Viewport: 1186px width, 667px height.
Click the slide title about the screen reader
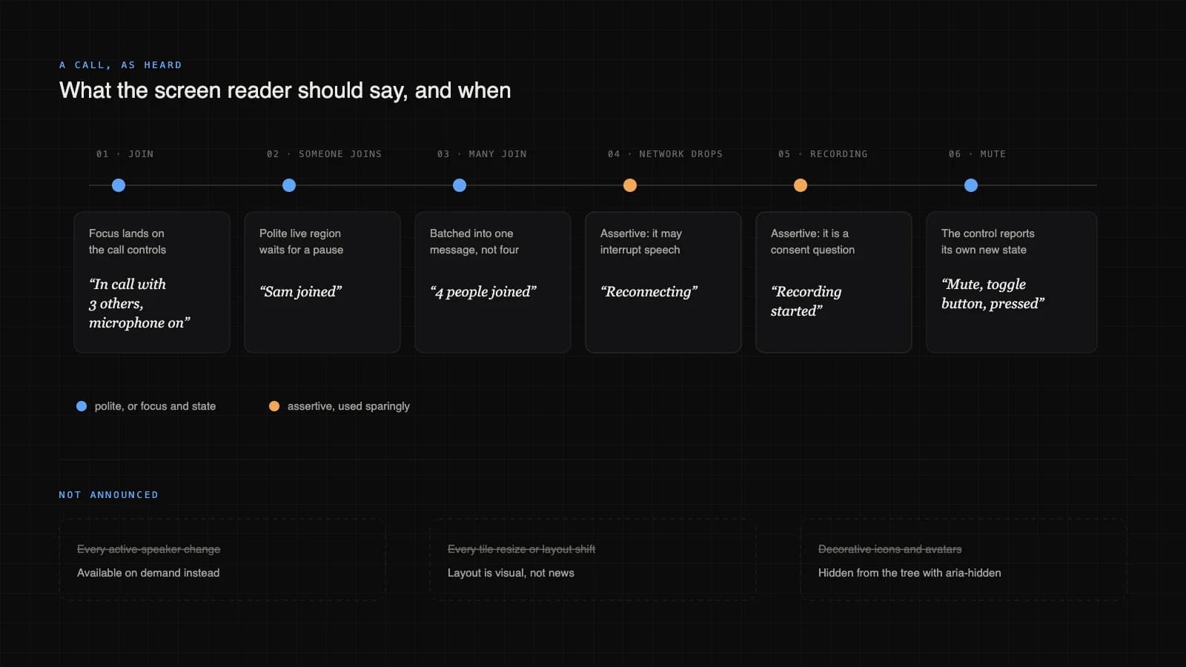click(285, 90)
